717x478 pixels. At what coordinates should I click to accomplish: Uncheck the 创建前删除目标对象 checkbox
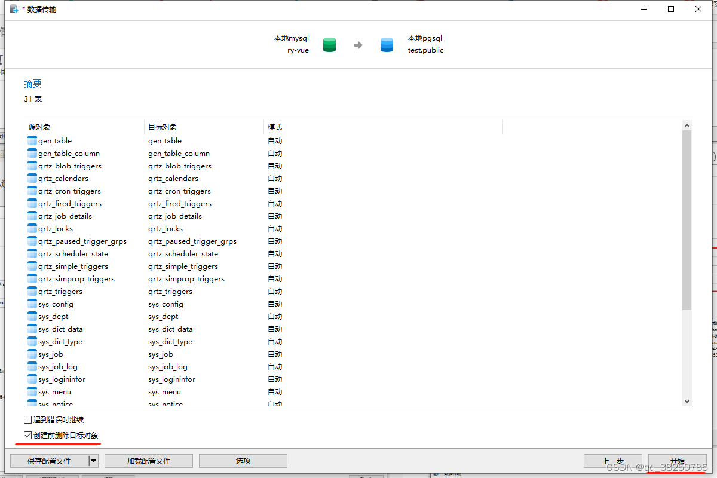(27, 436)
